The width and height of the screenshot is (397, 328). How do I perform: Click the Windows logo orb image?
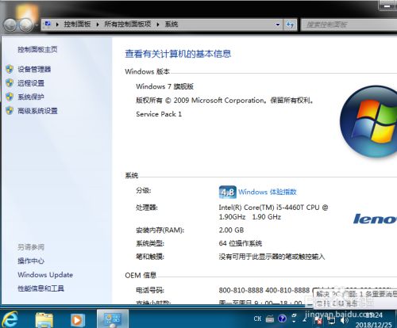tap(369, 121)
